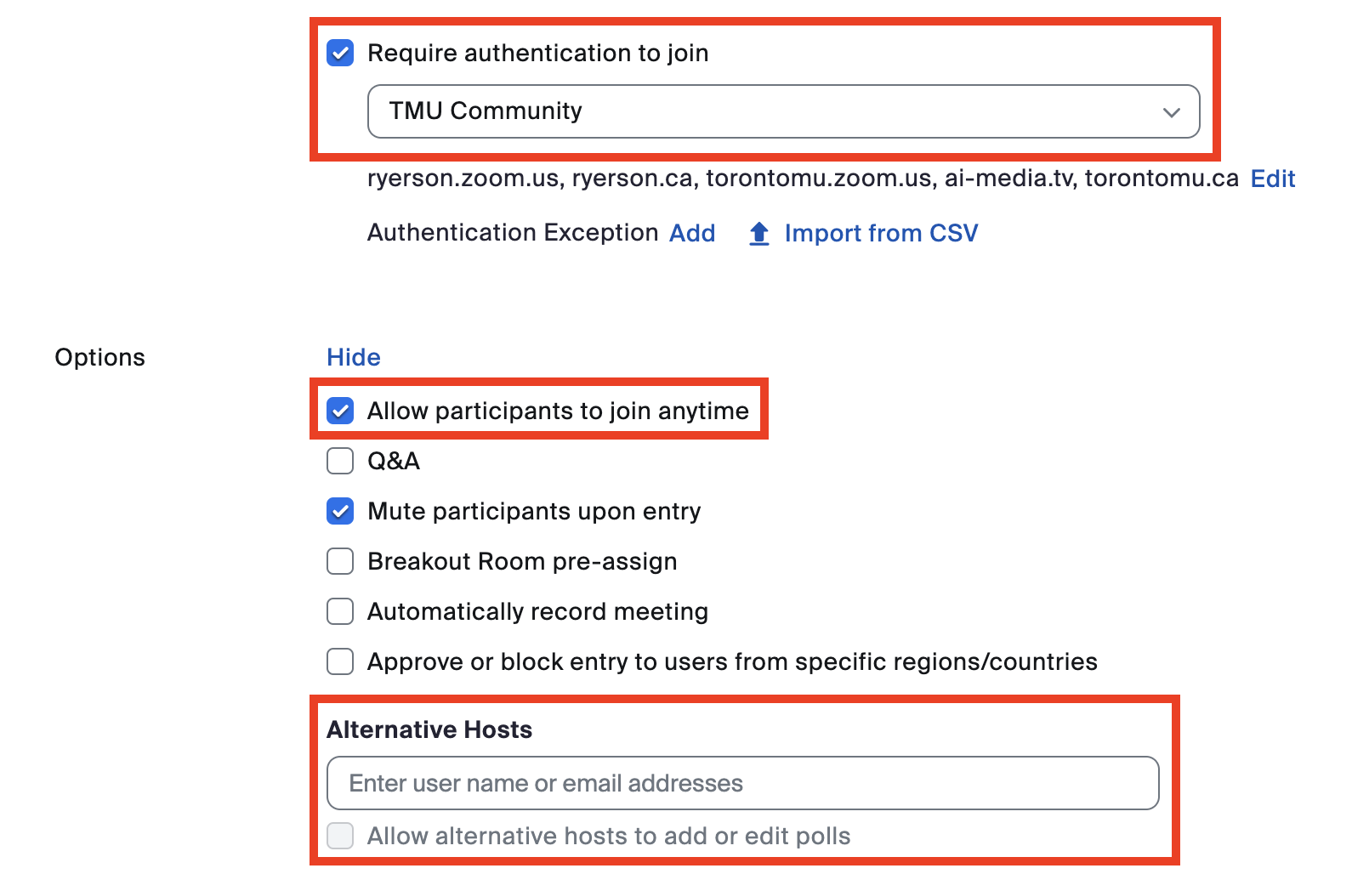This screenshot has width=1352, height=891.
Task: Uncheck Require authentication to join
Action: click(340, 54)
